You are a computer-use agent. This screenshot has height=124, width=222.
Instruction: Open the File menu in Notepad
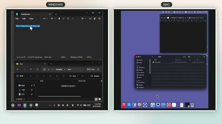click(17, 18)
